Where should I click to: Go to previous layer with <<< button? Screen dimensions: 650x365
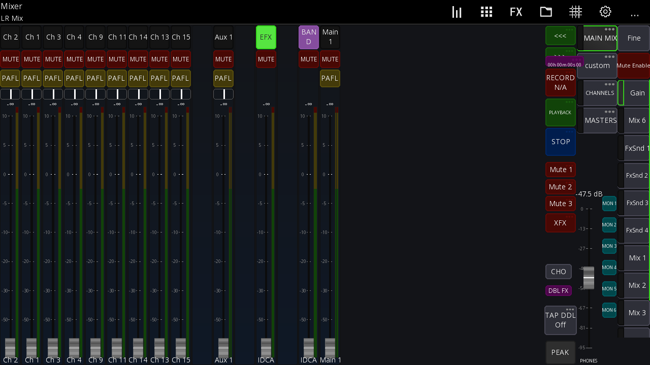tap(561, 36)
